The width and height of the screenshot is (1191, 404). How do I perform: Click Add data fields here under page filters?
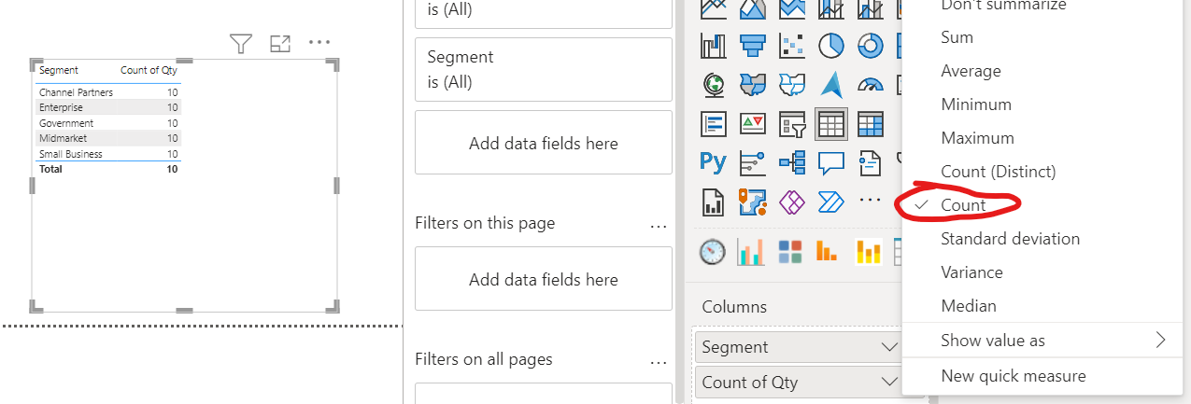tap(544, 279)
